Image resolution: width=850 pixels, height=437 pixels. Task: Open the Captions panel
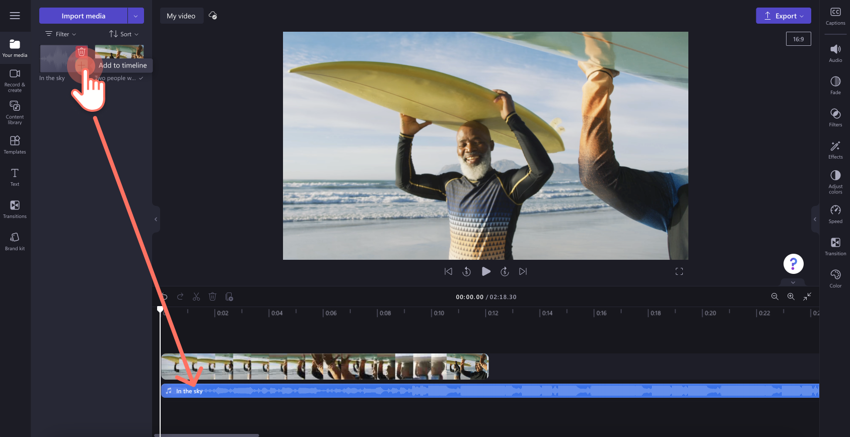(x=835, y=16)
